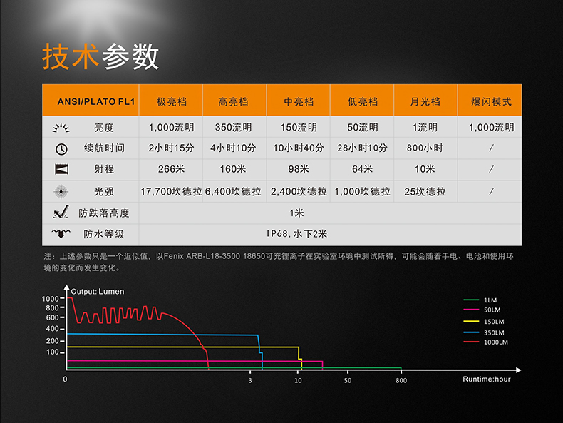The width and height of the screenshot is (563, 423).
Task: Select the 爆闪模式 column header
Action: click(x=491, y=101)
